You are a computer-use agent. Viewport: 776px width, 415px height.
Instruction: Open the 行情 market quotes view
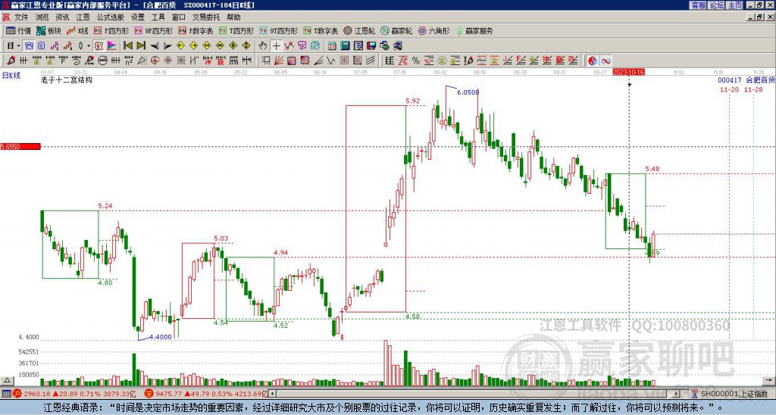point(18,30)
